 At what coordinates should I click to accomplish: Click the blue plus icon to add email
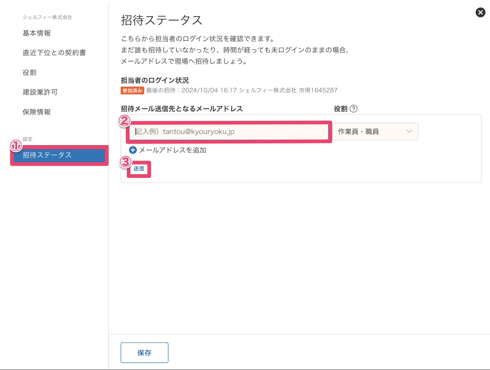(x=133, y=150)
